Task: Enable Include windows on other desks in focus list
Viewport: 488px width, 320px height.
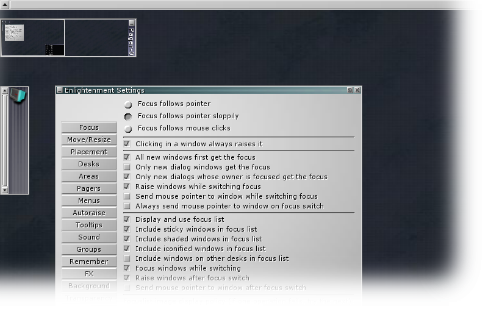Action: point(127,258)
